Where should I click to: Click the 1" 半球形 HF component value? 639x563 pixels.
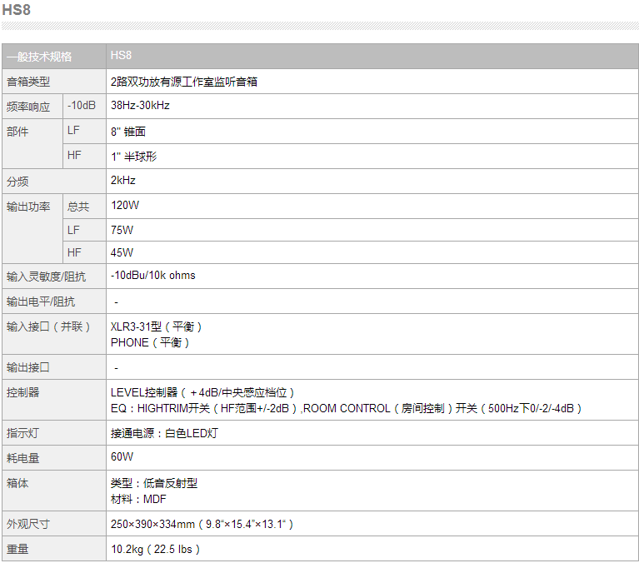(x=133, y=157)
